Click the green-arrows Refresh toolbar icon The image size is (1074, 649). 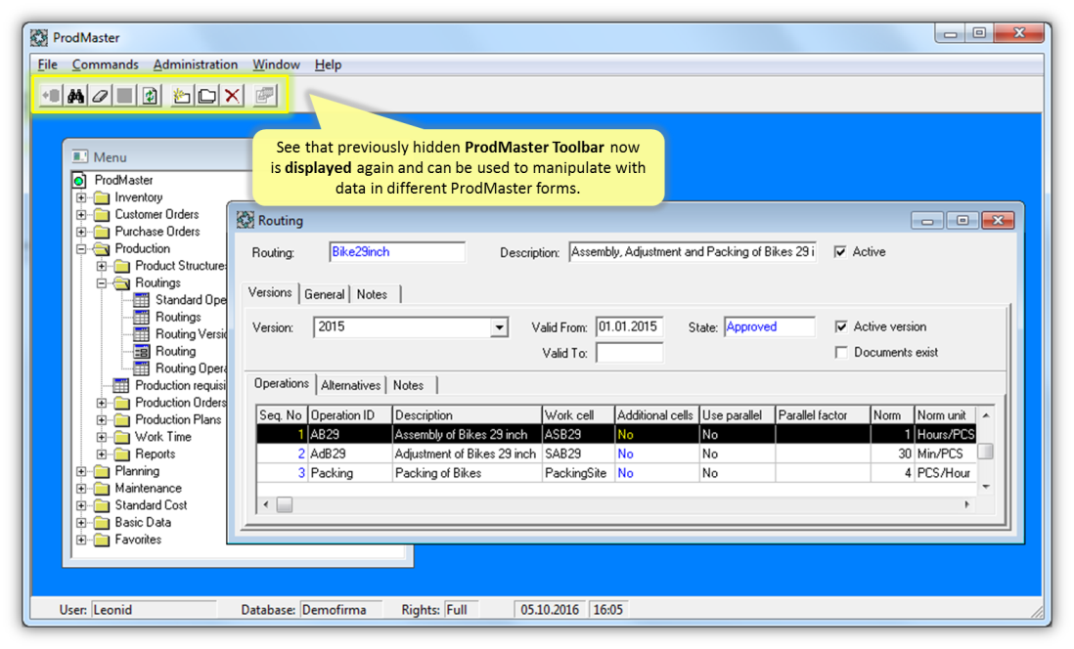point(150,95)
